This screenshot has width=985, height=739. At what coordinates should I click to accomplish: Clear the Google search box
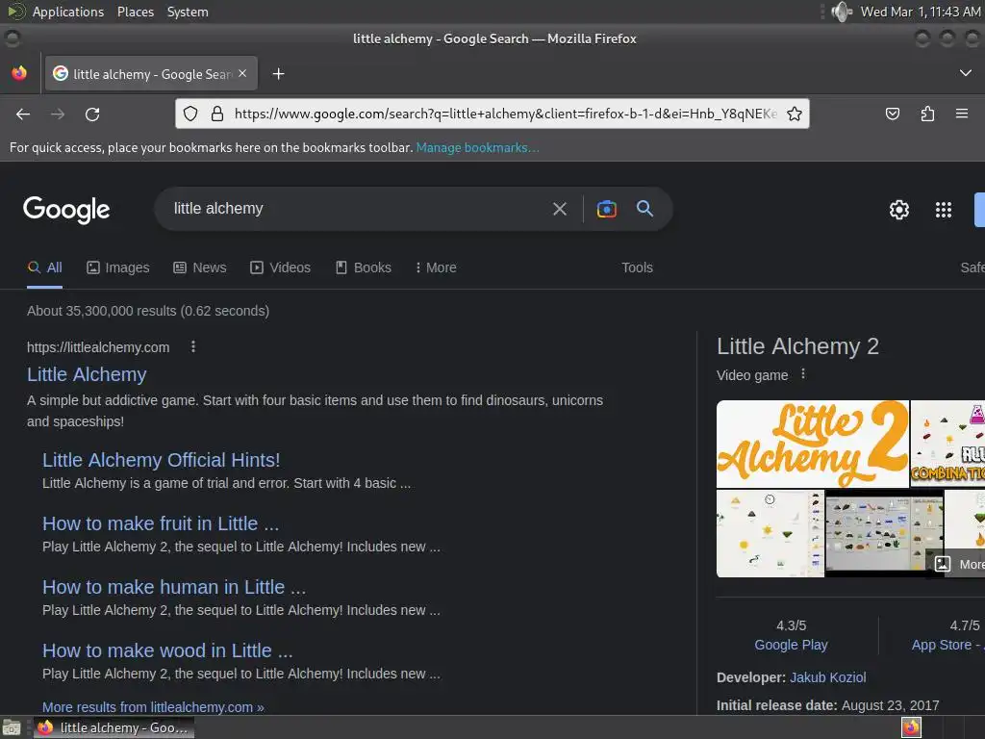pyautogui.click(x=559, y=209)
